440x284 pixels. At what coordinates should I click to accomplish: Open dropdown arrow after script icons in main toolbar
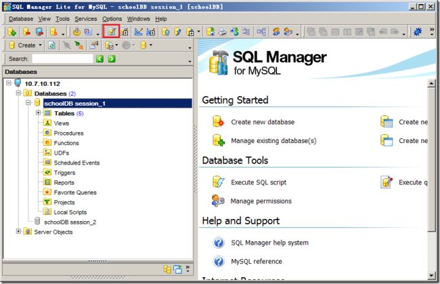click(198, 31)
